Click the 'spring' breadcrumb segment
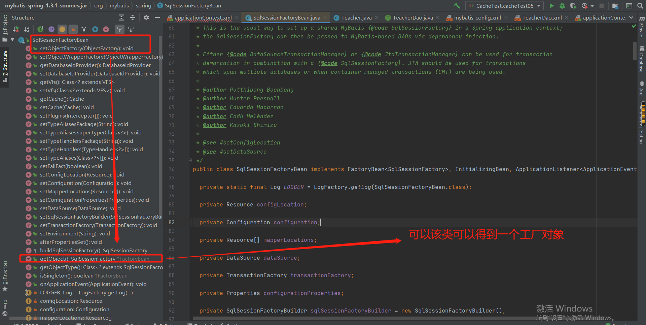Image resolution: width=646 pixels, height=325 pixels. point(144,5)
